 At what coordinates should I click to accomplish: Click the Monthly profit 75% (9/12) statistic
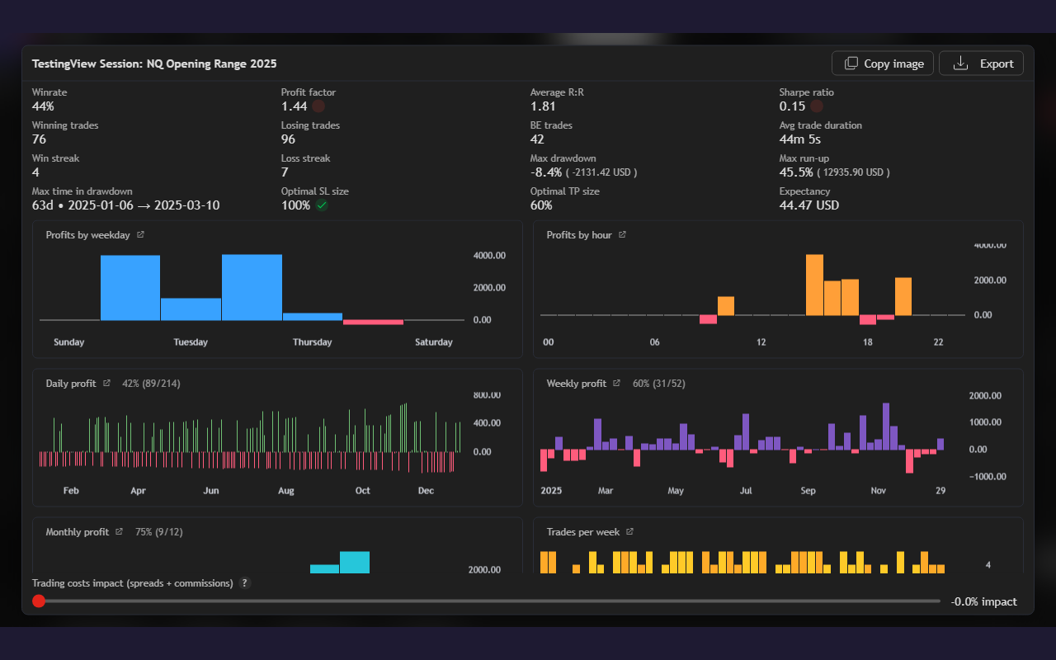coord(159,532)
